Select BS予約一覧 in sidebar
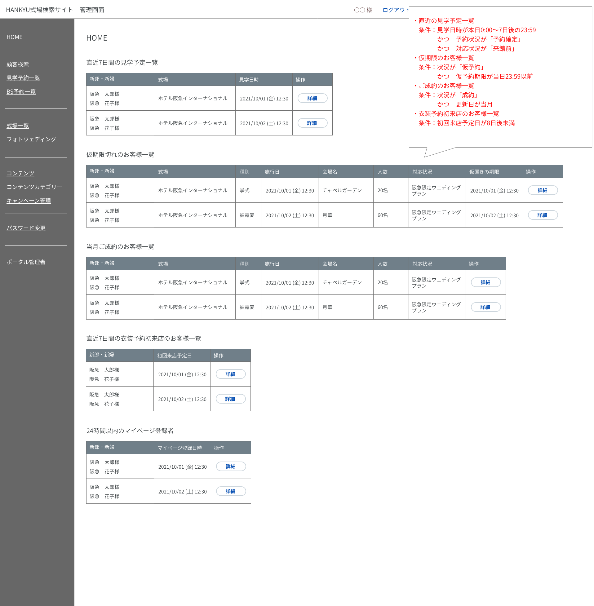 [21, 92]
